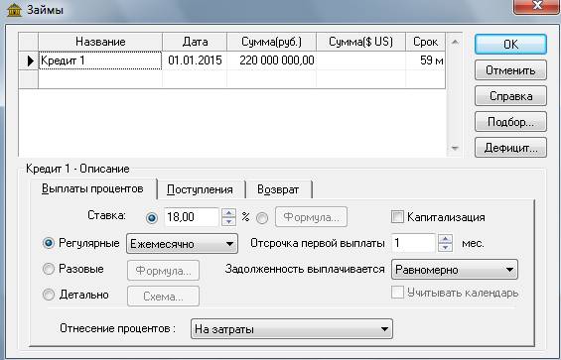The width and height of the screenshot is (561, 360).
Task: Enable the Капитализация checkbox
Action: click(397, 217)
